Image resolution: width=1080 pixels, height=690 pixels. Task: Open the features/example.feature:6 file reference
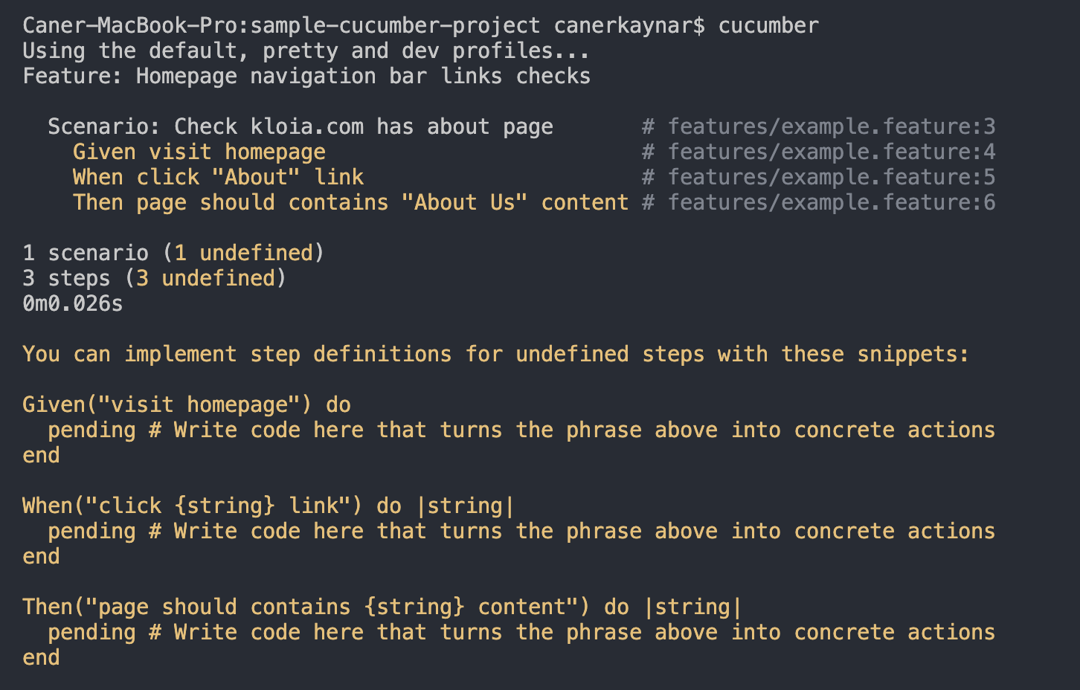[831, 203]
